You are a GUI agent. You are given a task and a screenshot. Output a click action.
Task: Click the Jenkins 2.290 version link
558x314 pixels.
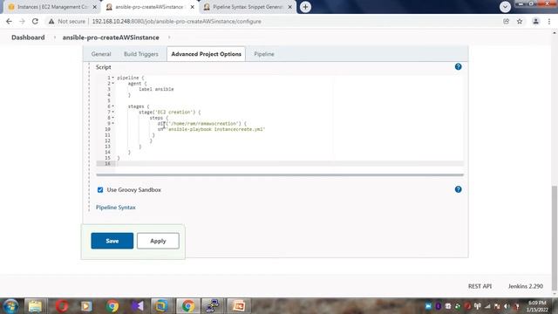click(525, 286)
